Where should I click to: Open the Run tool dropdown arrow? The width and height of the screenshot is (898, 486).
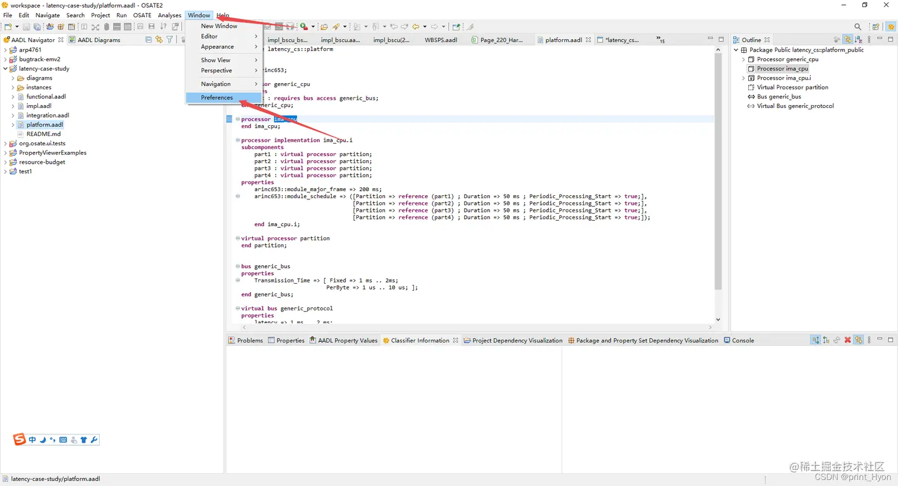(x=312, y=27)
